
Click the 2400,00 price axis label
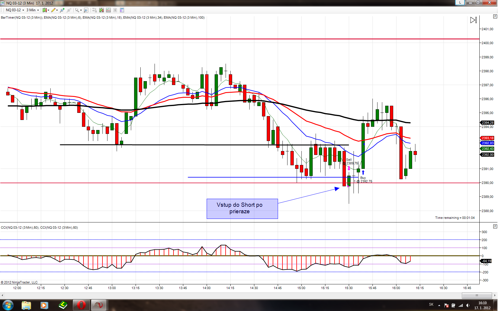(487, 43)
